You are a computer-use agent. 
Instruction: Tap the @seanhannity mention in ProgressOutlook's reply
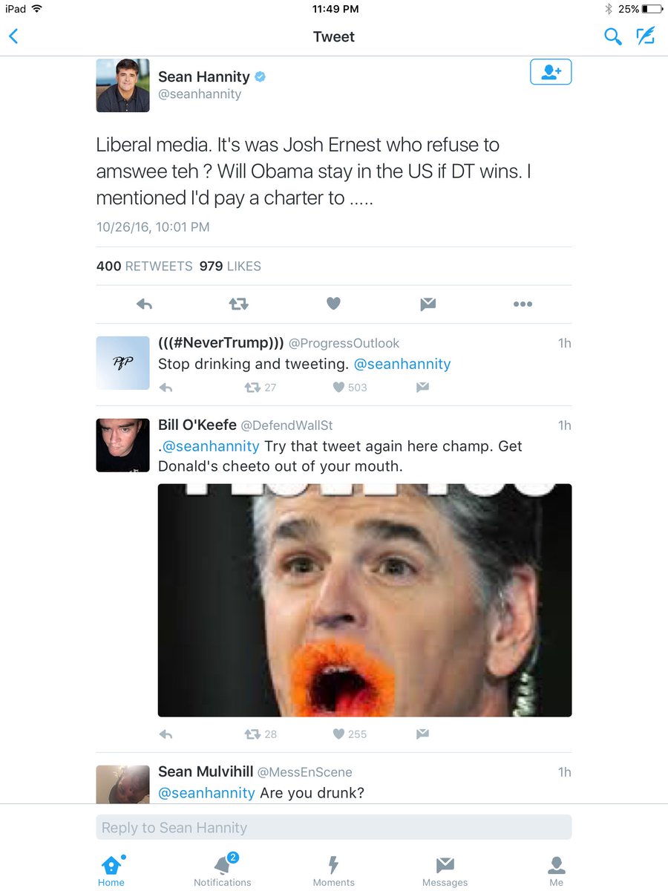(402, 365)
